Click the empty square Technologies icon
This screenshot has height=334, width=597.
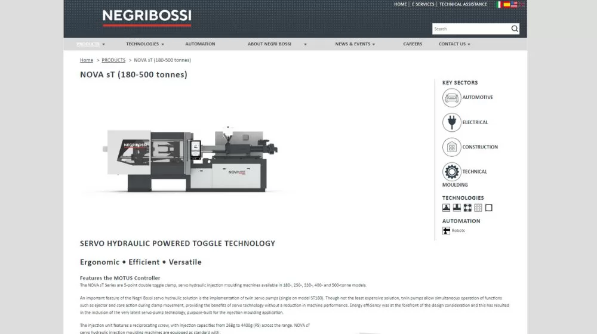489,208
